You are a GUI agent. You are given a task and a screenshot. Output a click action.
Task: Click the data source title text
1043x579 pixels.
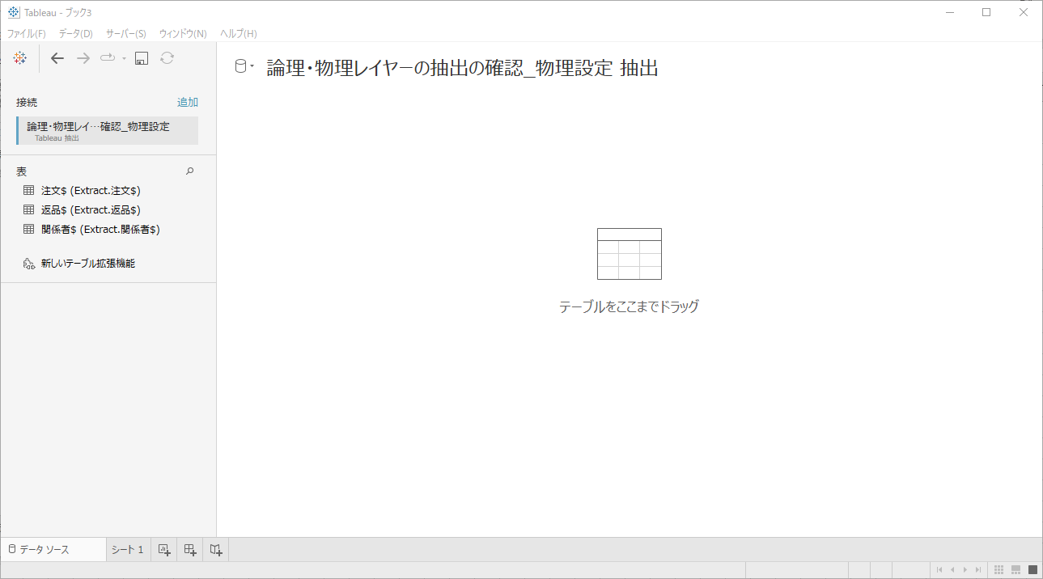(462, 68)
